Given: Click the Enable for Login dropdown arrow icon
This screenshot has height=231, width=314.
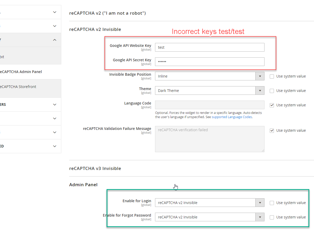Looking at the screenshot, I should (x=260, y=202).
